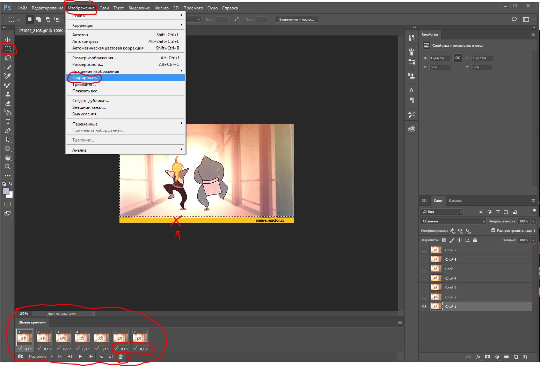Select the Zoom tool
Image resolution: width=540 pixels, height=366 pixels.
8,167
